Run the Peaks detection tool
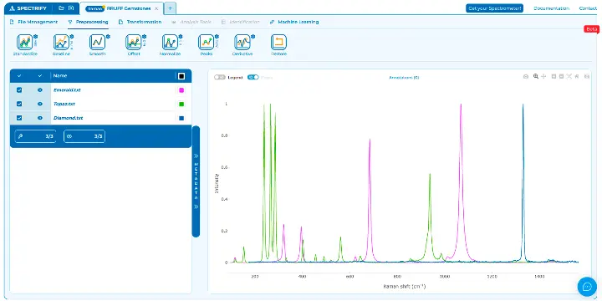 coord(206,43)
